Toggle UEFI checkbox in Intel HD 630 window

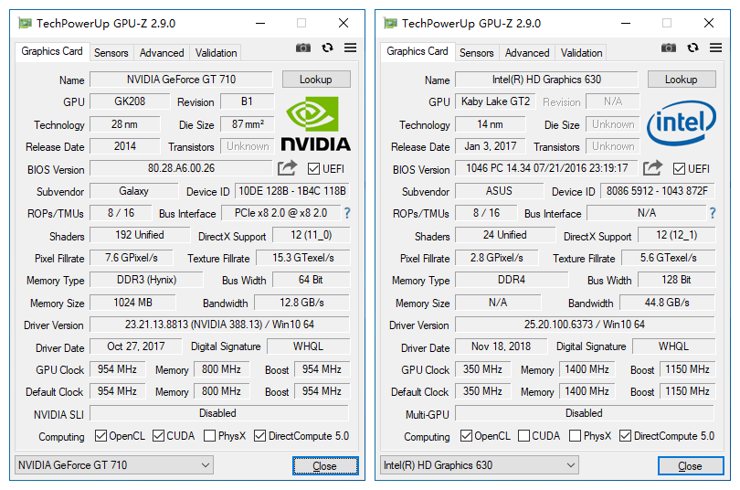pos(679,168)
